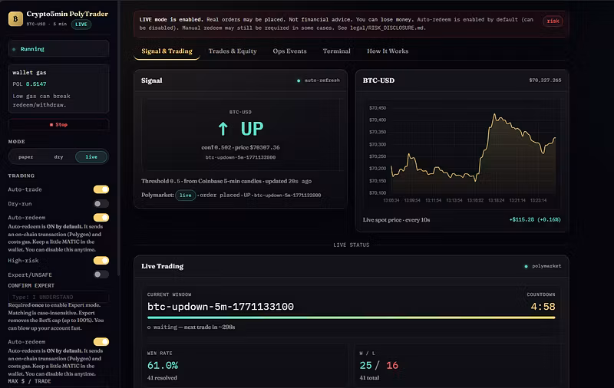Click the Running status indicator
This screenshot has width=614, height=388.
click(x=58, y=49)
